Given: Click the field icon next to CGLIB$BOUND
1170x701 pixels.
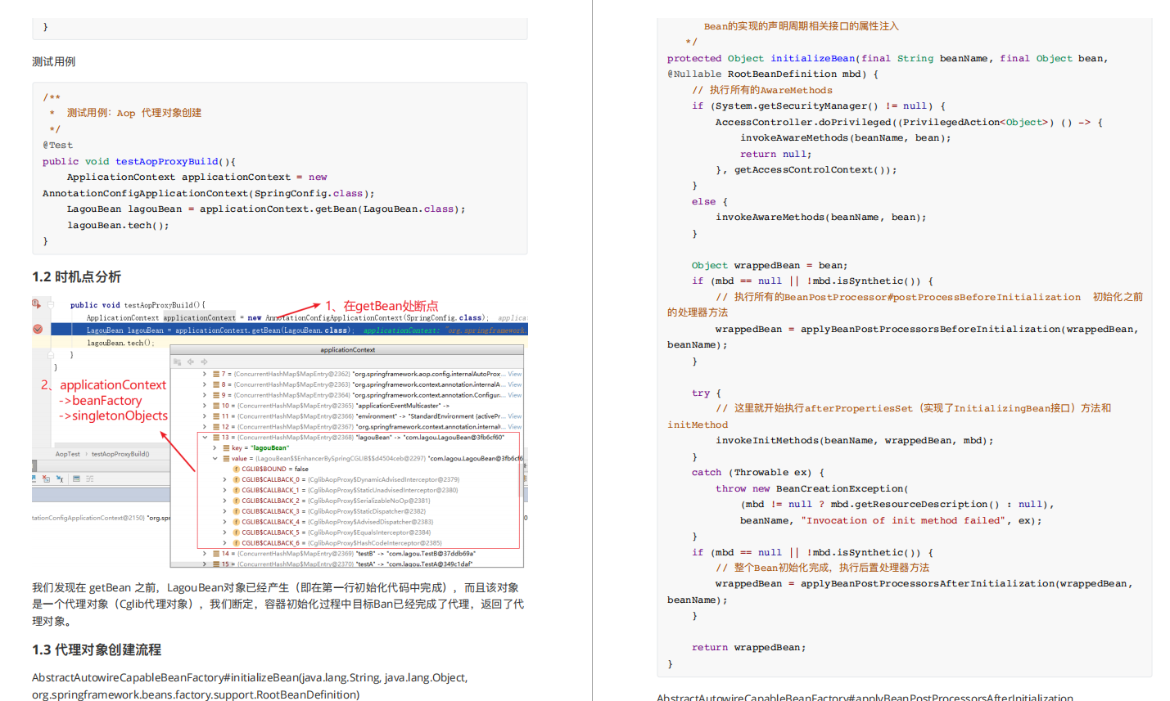Looking at the screenshot, I should point(236,469).
